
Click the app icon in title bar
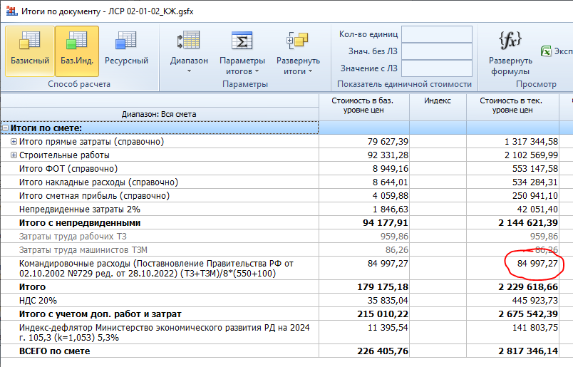[11, 11]
